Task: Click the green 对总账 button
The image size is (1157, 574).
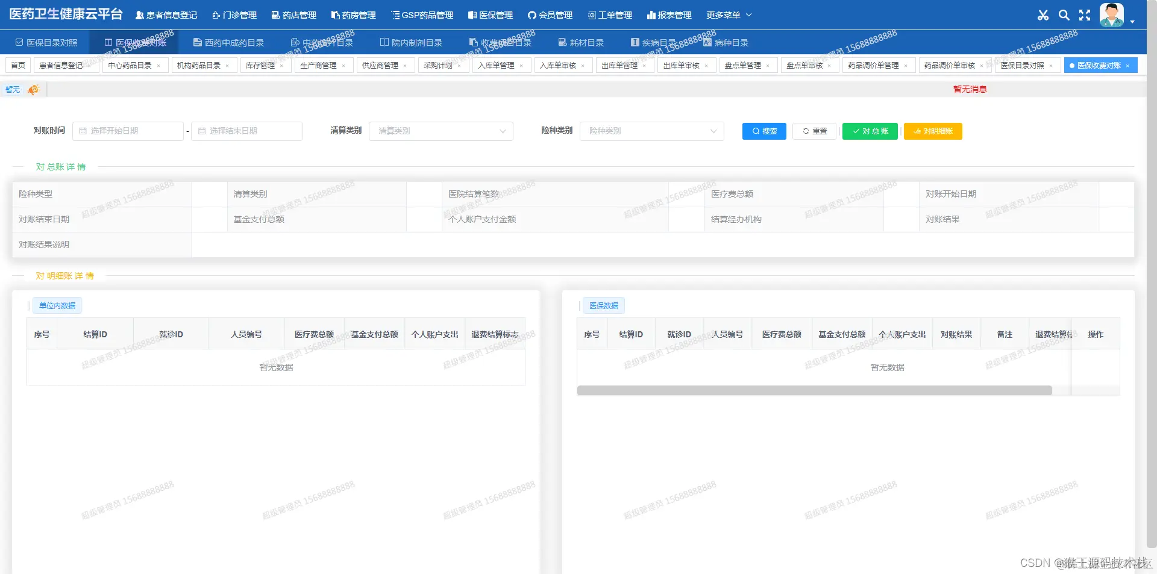Action: pos(870,131)
